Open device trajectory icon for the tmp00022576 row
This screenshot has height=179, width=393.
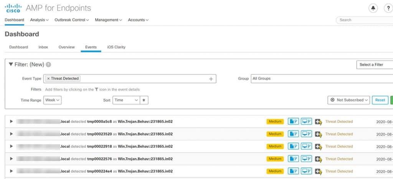306,159
